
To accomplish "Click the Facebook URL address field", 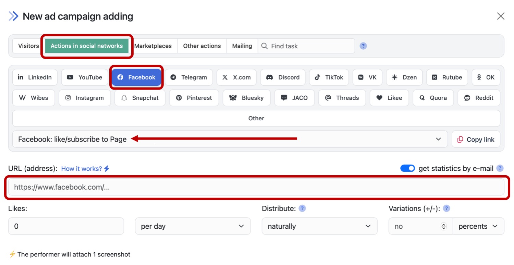I will (x=256, y=187).
